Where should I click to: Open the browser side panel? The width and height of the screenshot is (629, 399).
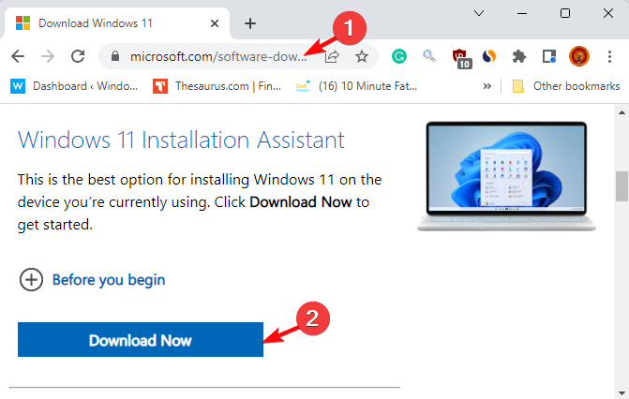549,56
